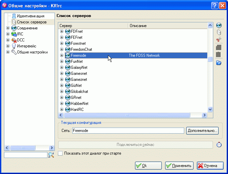Click the copy server icon in right toolbar

coord(219,47)
